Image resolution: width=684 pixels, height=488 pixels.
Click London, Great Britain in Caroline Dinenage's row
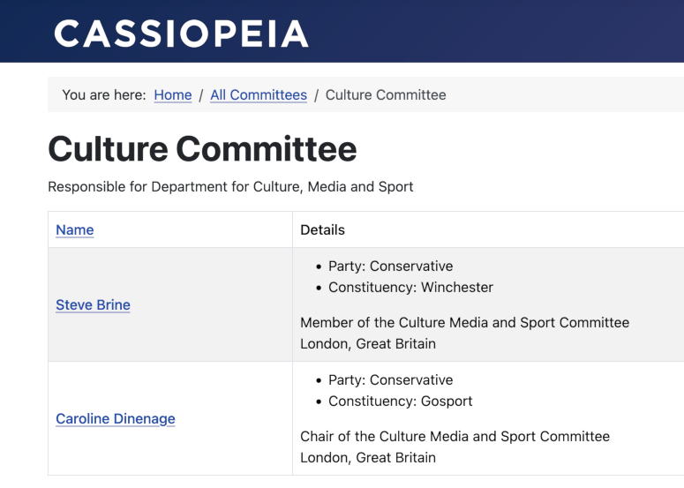(368, 458)
